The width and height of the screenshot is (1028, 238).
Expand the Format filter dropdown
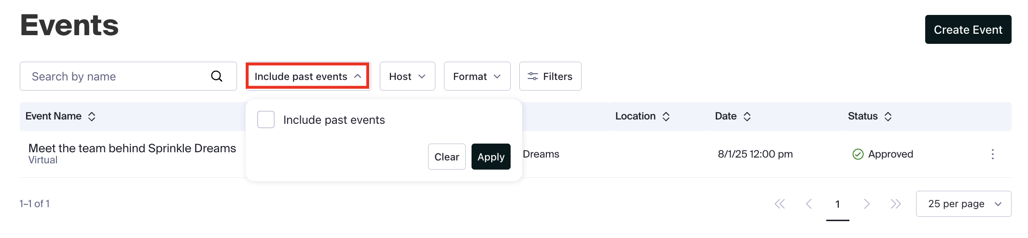tap(477, 76)
